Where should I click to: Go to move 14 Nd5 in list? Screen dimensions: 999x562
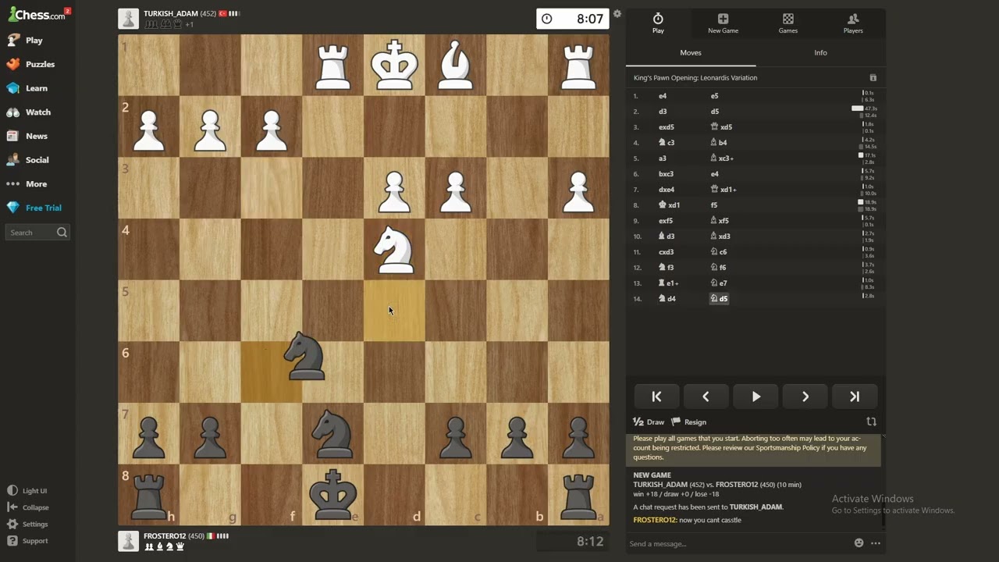coord(719,299)
